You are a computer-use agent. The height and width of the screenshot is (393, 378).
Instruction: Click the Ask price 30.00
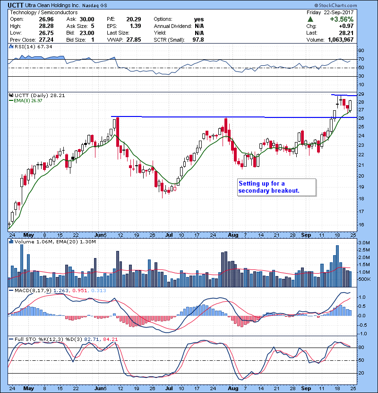[87, 19]
